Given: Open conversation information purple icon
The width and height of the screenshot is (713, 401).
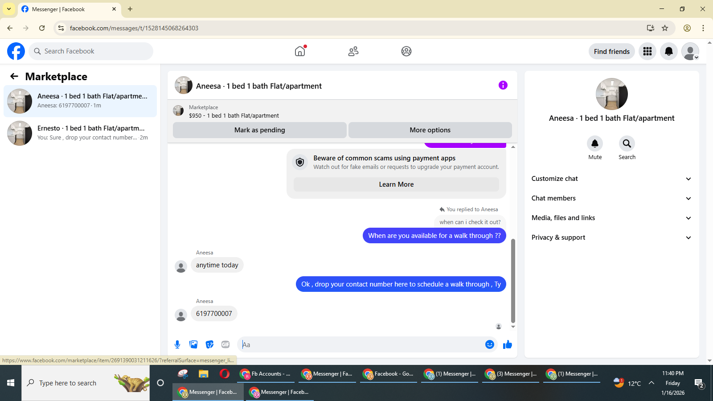Looking at the screenshot, I should 503,85.
